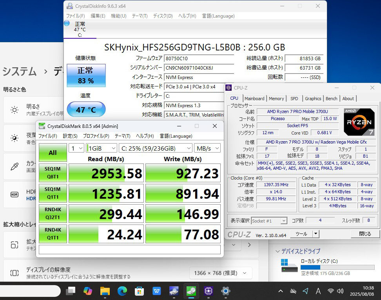
Task: Open Copilot from the taskbar
Action: click(88, 291)
